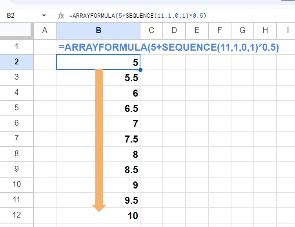This screenshot has width=295, height=227.
Task: Select column D header
Action: [x=174, y=31]
